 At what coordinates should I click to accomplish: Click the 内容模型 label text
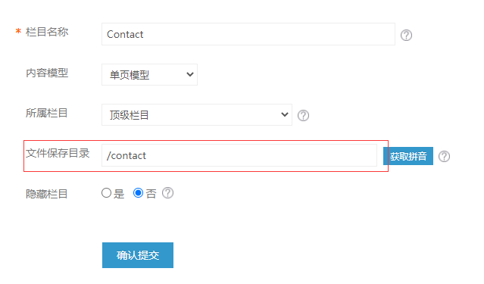coord(47,73)
